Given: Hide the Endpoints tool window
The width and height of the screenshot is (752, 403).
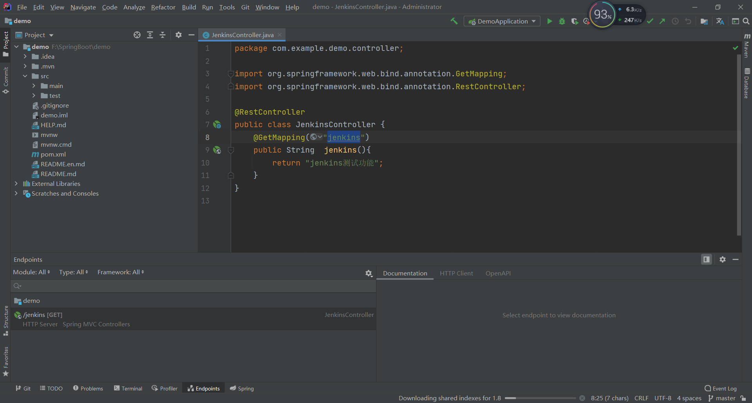Looking at the screenshot, I should (x=736, y=259).
